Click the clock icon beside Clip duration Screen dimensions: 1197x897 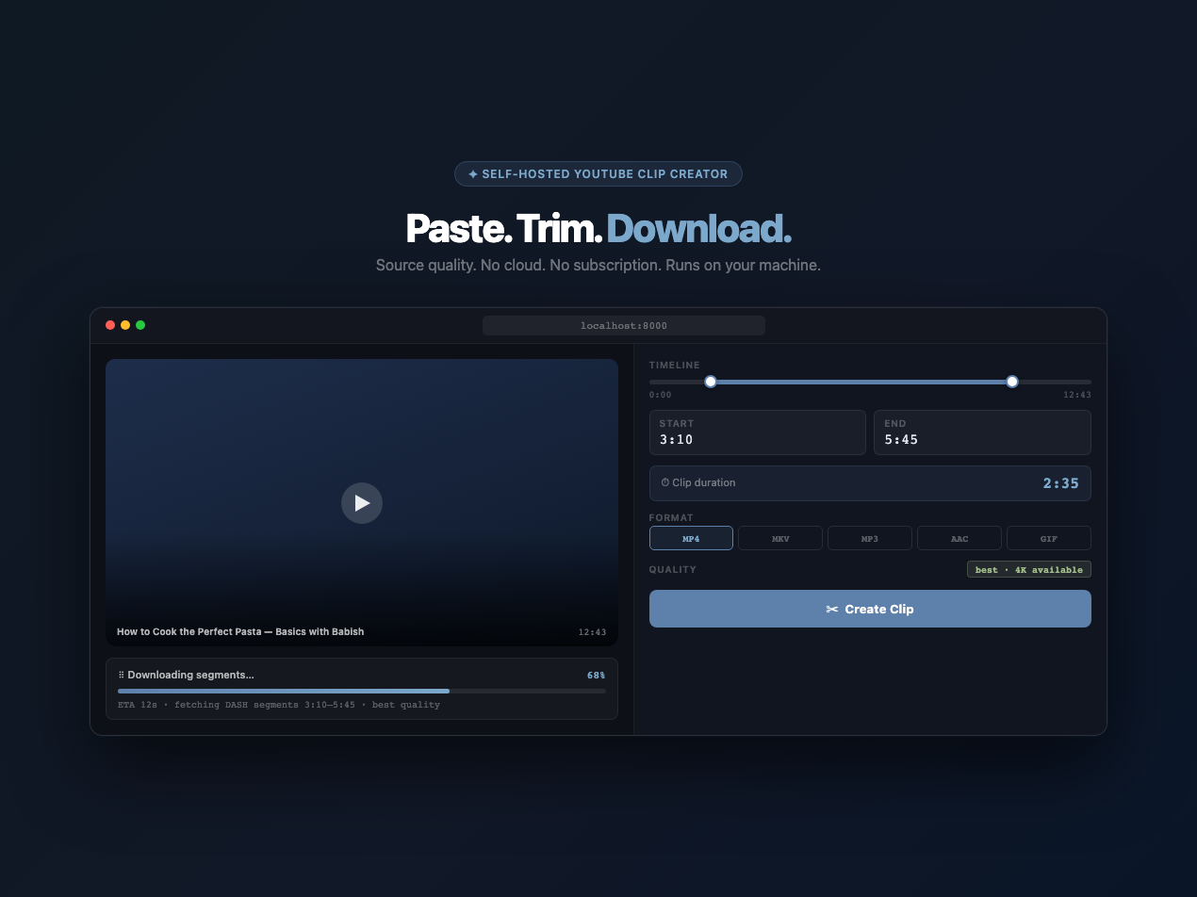[x=665, y=482]
